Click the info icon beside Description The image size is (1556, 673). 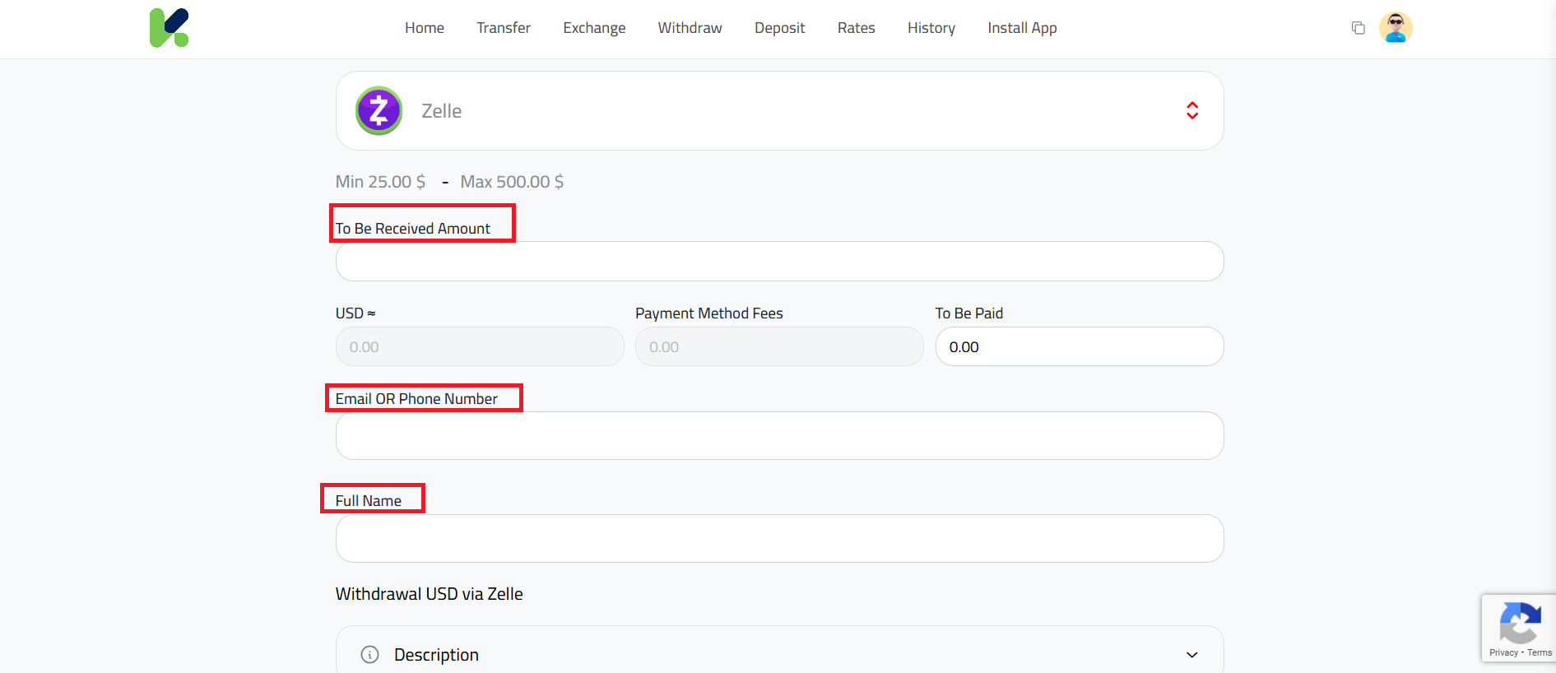370,654
